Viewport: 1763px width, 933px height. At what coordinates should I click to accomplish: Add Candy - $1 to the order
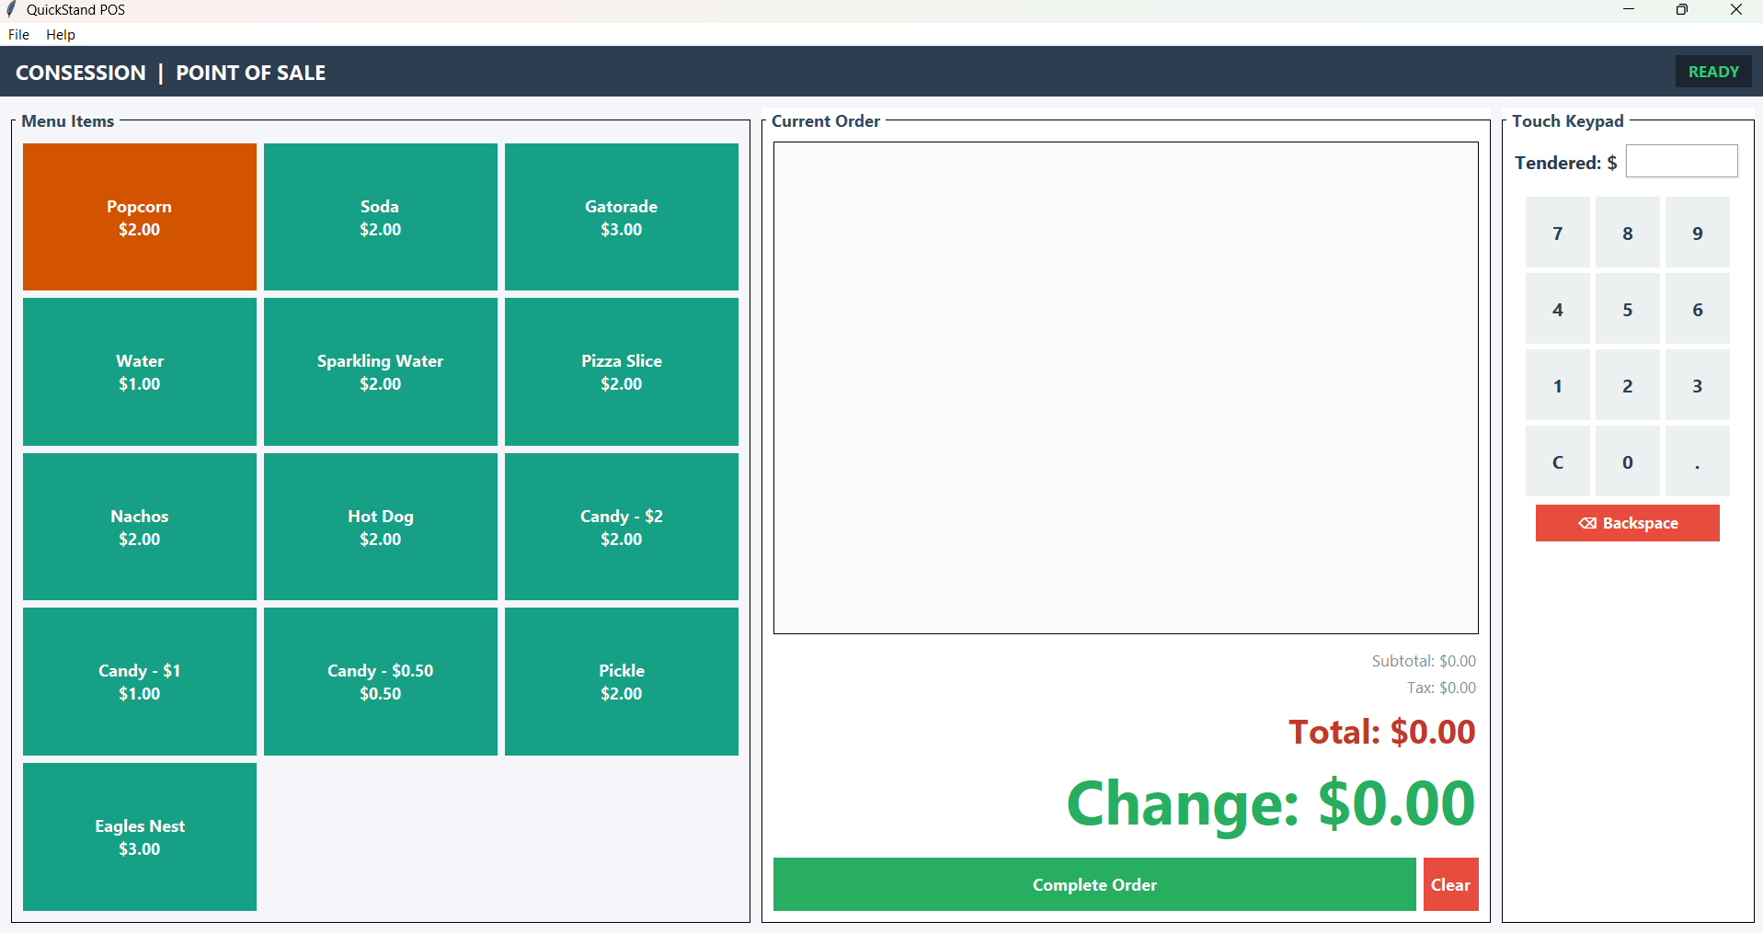(140, 681)
